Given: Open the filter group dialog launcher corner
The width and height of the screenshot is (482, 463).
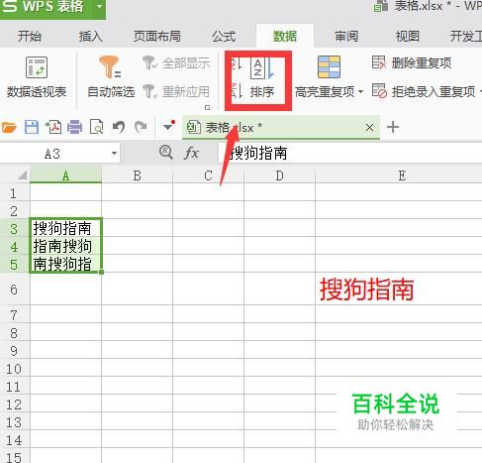Looking at the screenshot, I should point(207,107).
